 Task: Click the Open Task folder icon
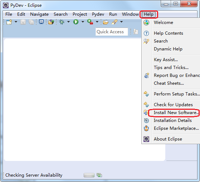(106, 22)
